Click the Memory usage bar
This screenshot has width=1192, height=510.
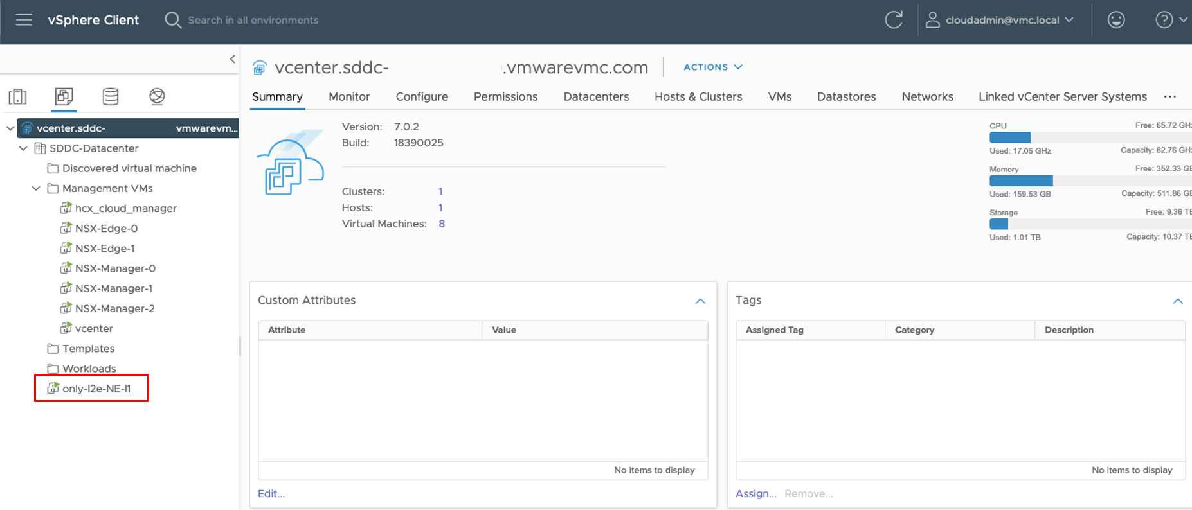(x=1090, y=180)
